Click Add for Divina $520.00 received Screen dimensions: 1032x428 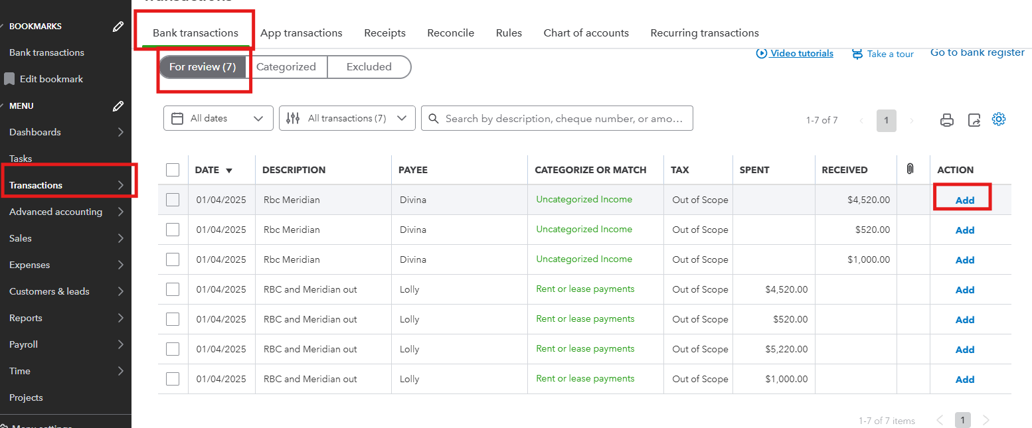click(x=965, y=230)
